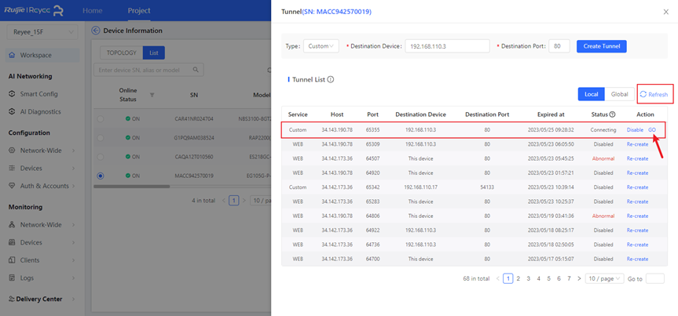This screenshot has height=316, width=678.
Task: Click the Online Status filter icon
Action: [x=152, y=95]
